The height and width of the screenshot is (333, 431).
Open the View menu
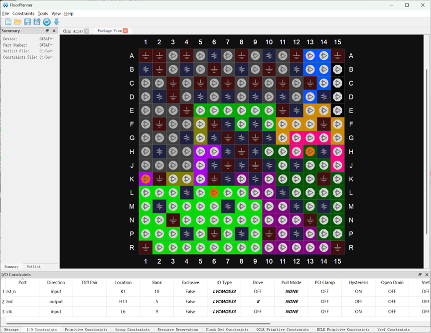pos(56,13)
